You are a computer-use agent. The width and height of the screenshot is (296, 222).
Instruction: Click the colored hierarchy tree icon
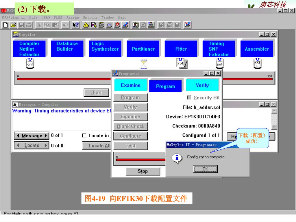click(x=151, y=25)
